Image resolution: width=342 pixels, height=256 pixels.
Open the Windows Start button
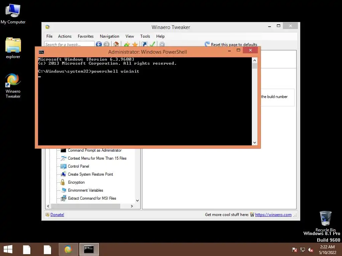8,249
